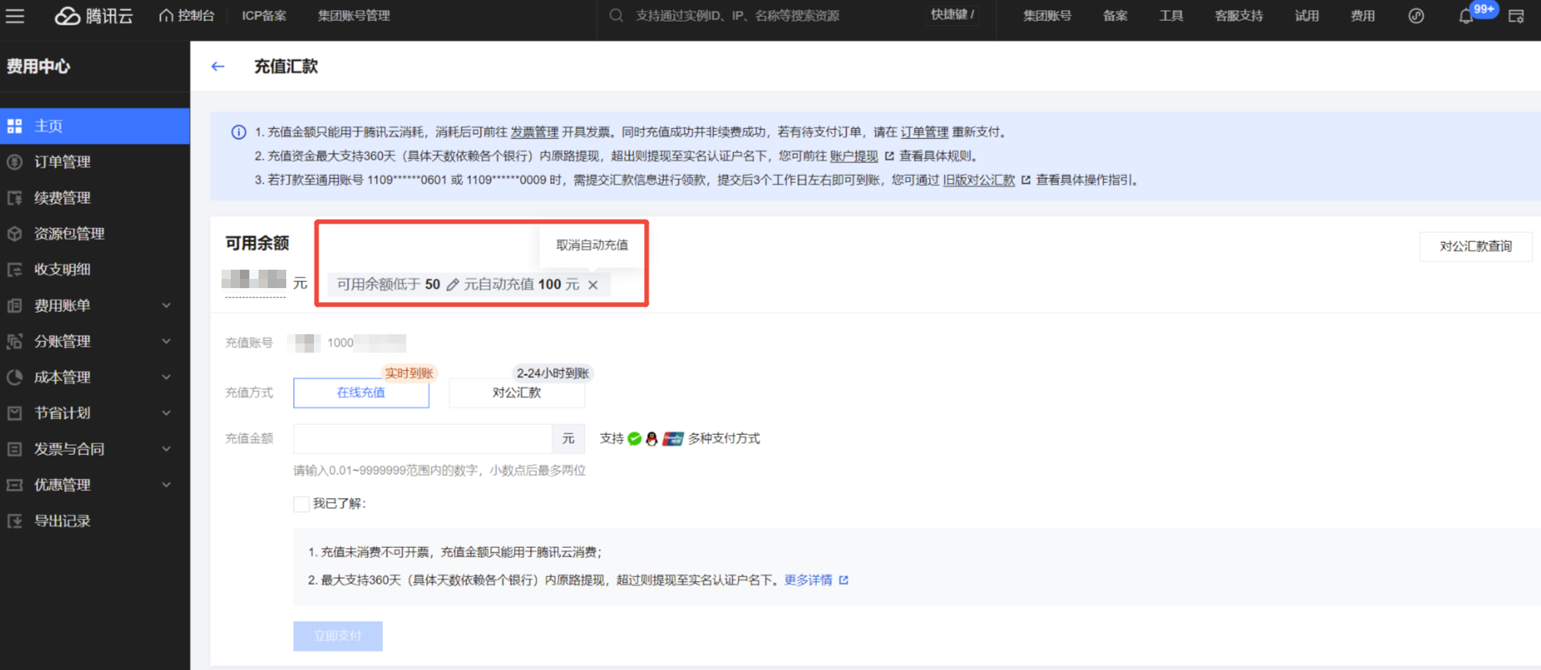Select 在线充值 recharge method
The width and height of the screenshot is (1541, 670).
pos(361,393)
